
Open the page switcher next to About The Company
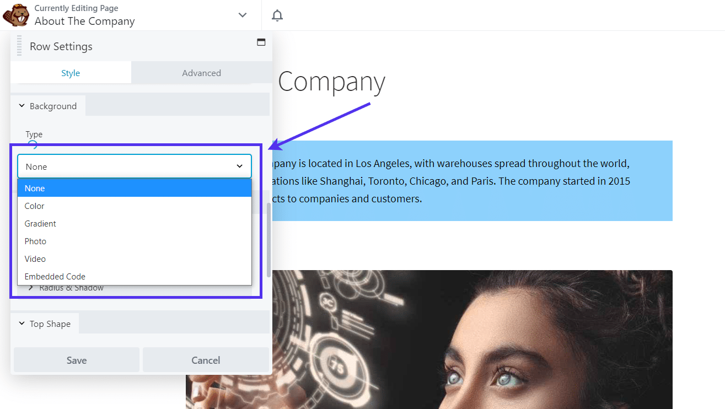(242, 15)
